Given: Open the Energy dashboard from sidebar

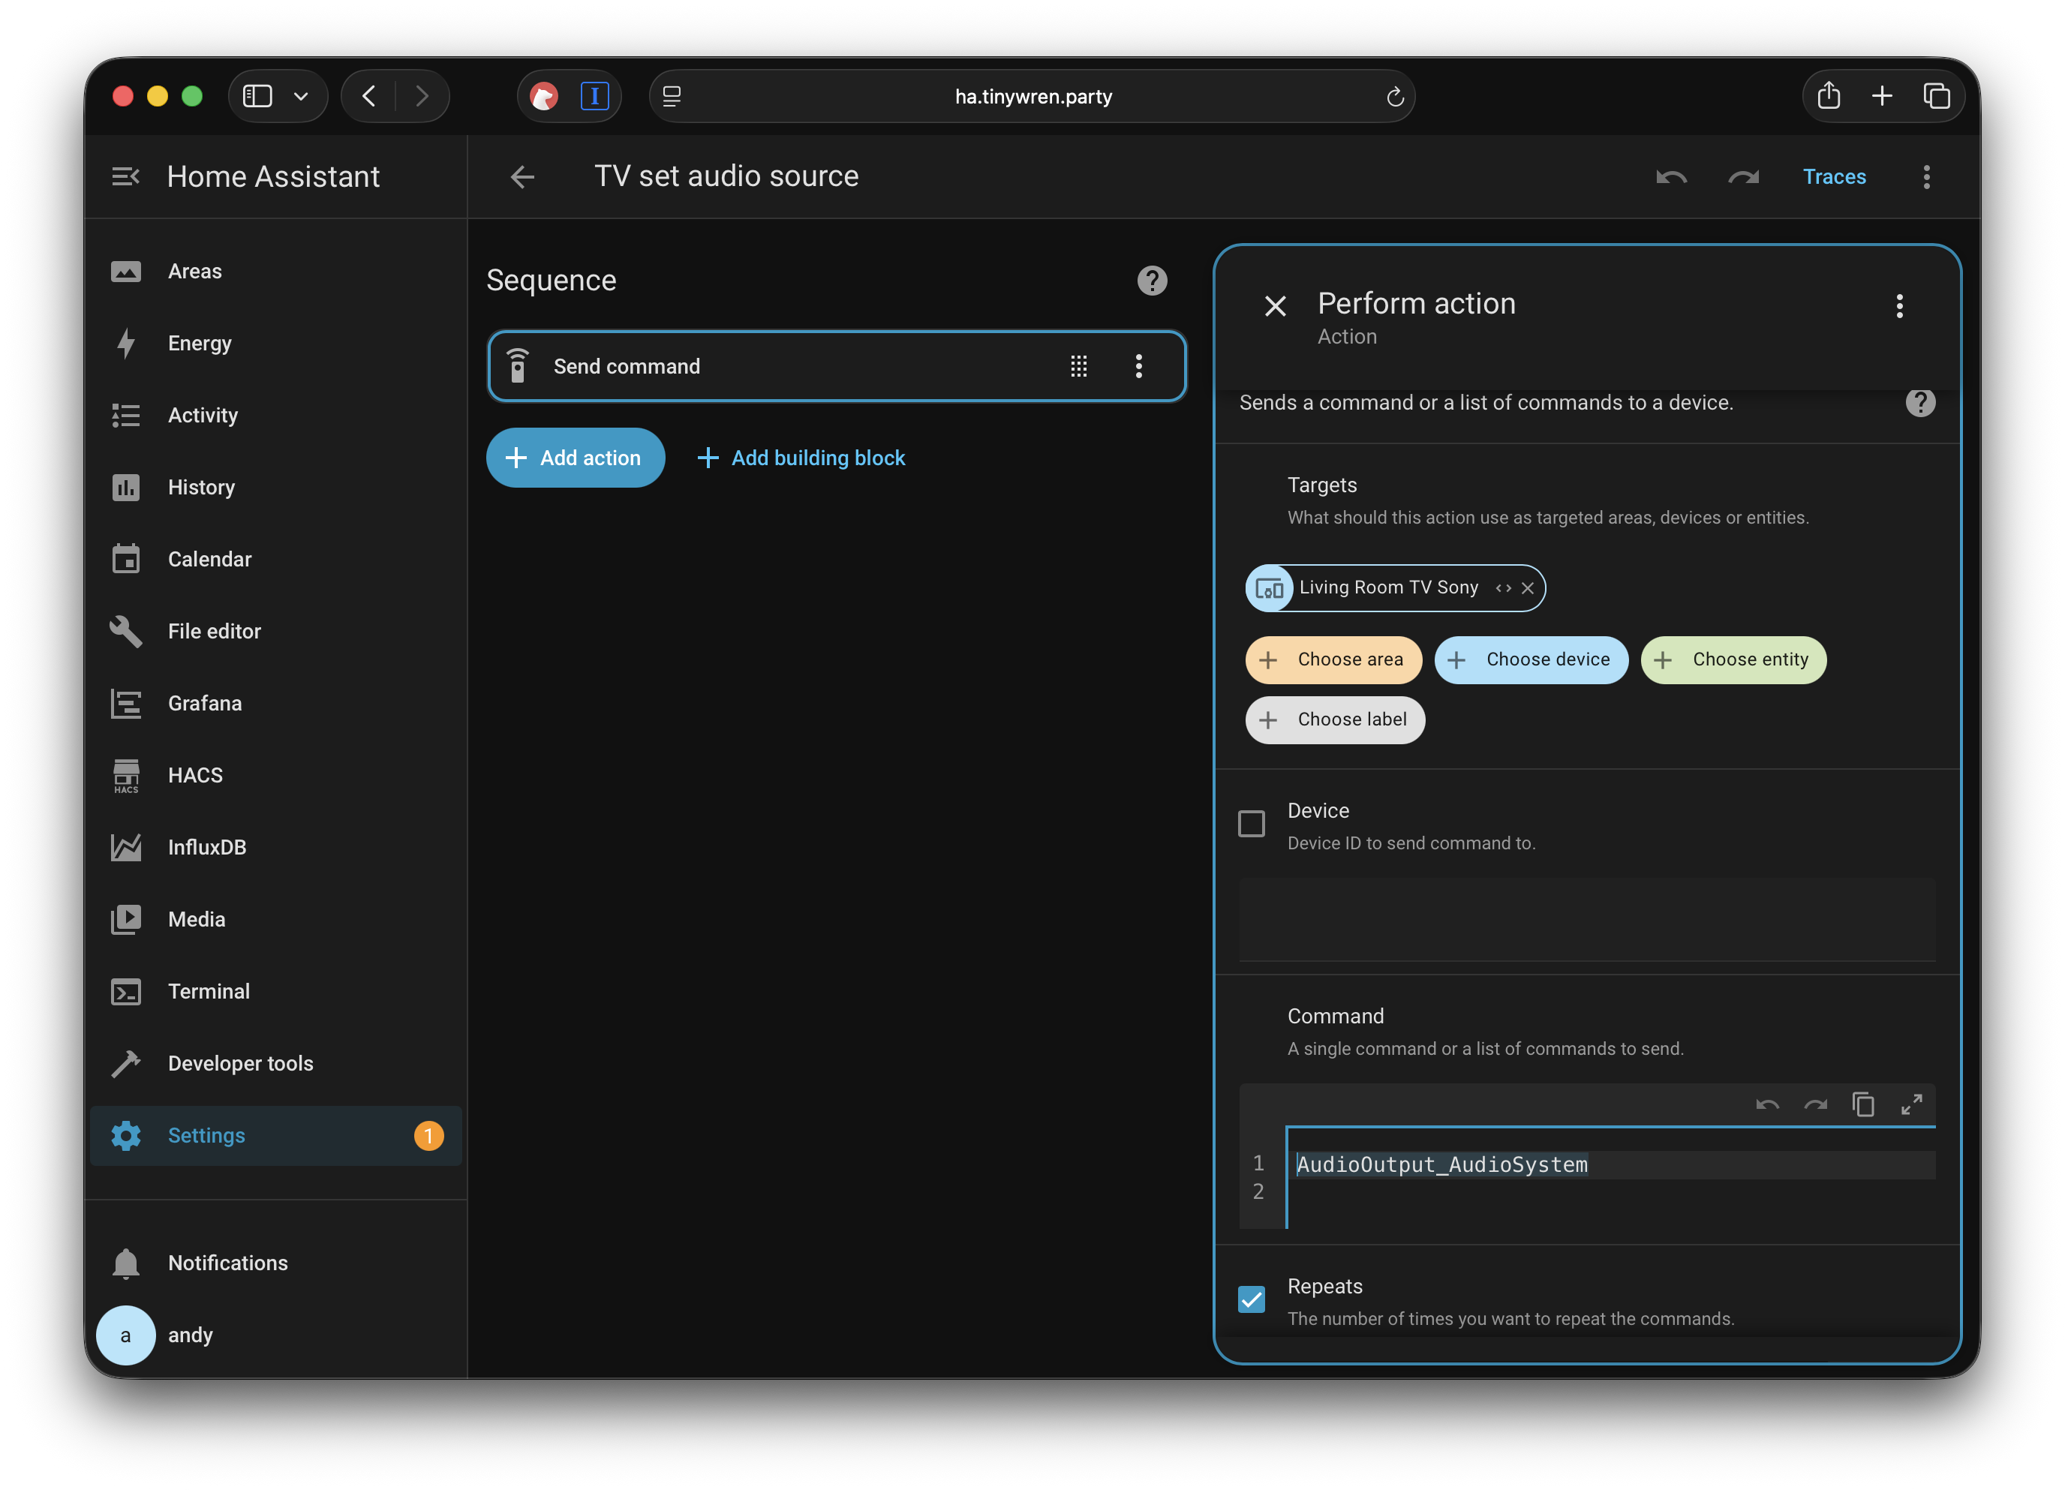Looking at the screenshot, I should (200, 343).
